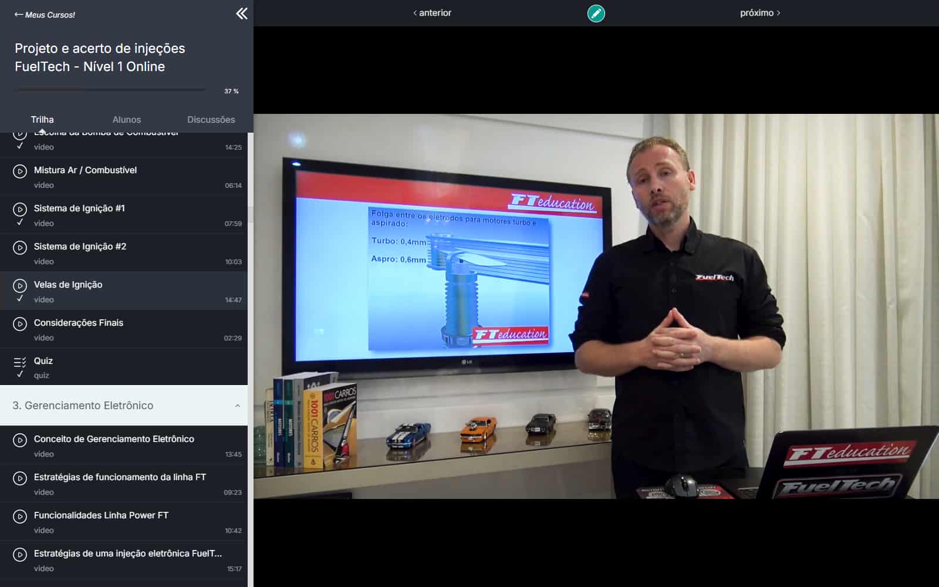
Task: Click duration 10:42 of Funcionalidades Linha Power FT
Action: [x=234, y=531]
